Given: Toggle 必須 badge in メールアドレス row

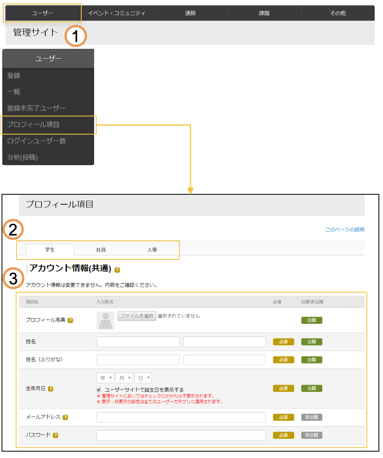Looking at the screenshot, I should point(283,417).
